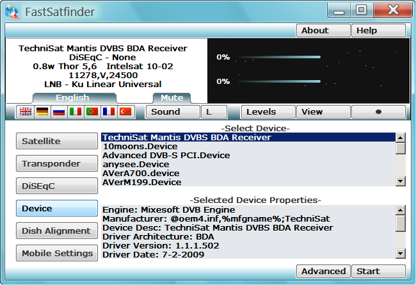Start the satellite scan
The width and height of the screenshot is (416, 285).
point(378,271)
